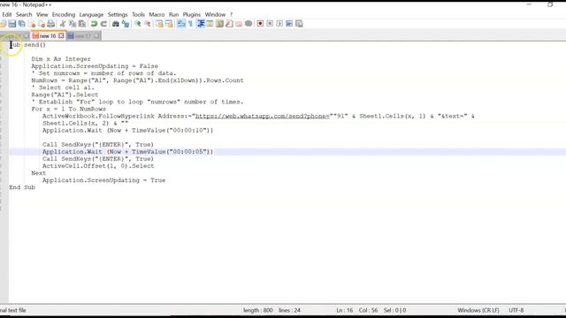Place cursor on "Dim x As Integer" line
The width and height of the screenshot is (566, 318).
pyautogui.click(x=61, y=59)
